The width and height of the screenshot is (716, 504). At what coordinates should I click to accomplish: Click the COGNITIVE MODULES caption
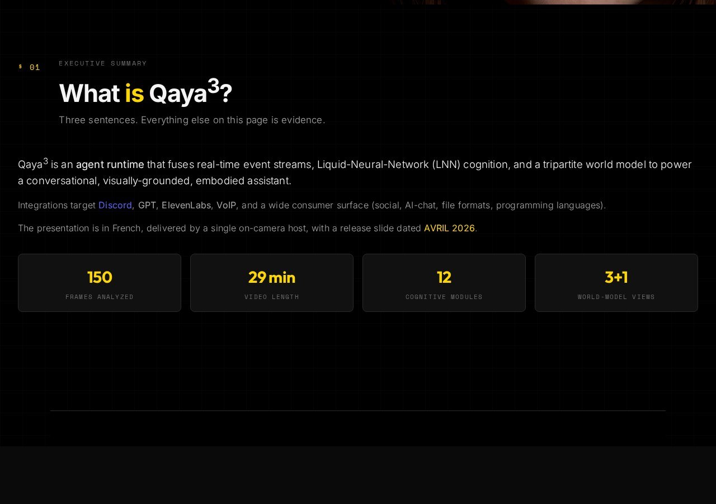click(x=444, y=297)
